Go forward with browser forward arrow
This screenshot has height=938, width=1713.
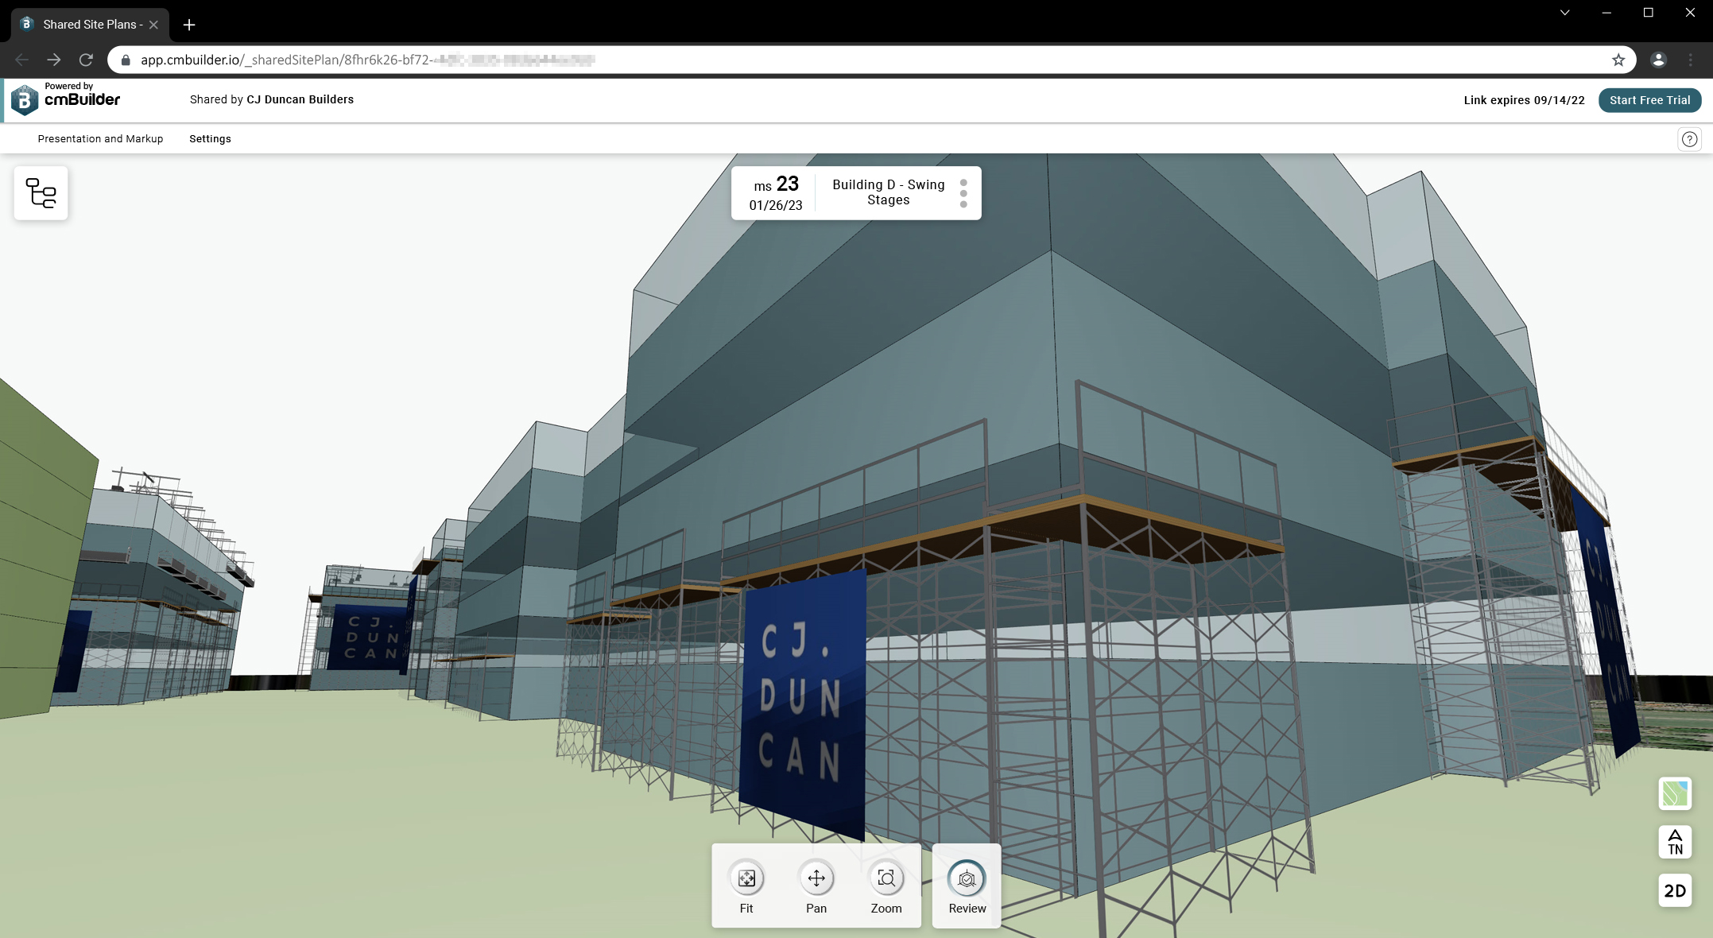point(53,60)
